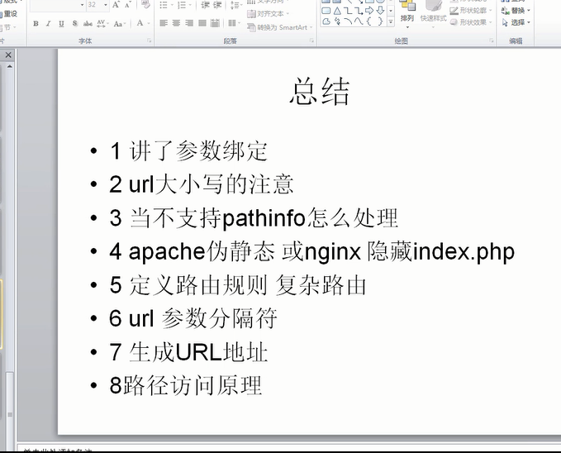Open change case Aa dropdown
The height and width of the screenshot is (453, 561).
point(120,24)
